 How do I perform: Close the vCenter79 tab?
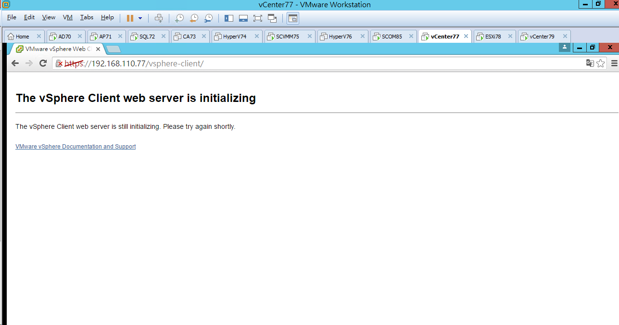pos(565,36)
